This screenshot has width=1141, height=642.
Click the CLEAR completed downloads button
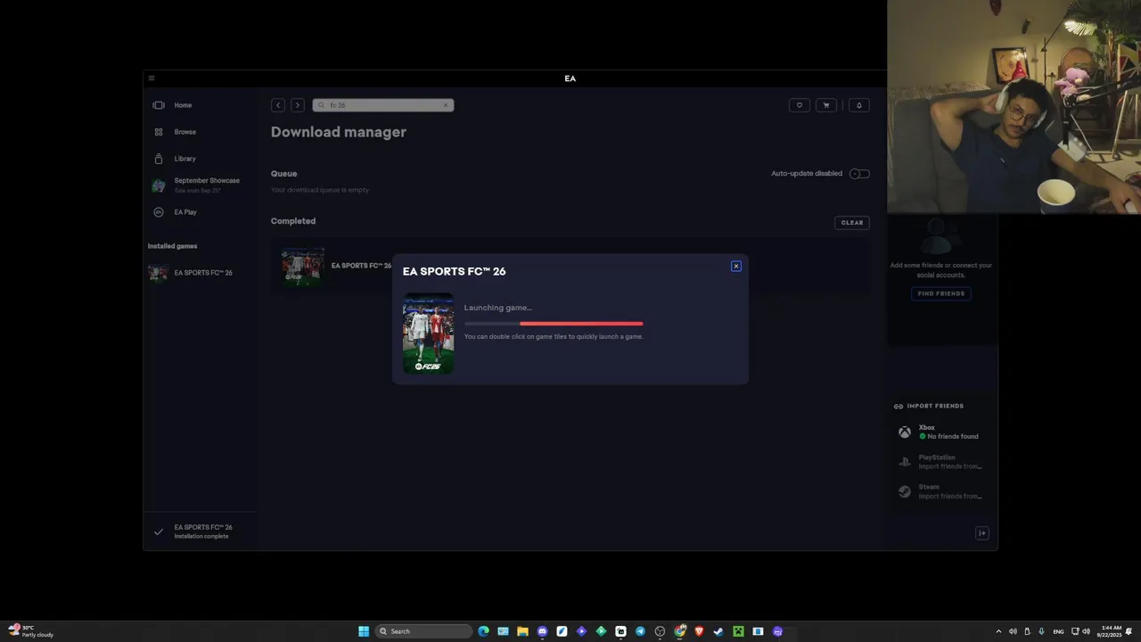[x=852, y=223]
